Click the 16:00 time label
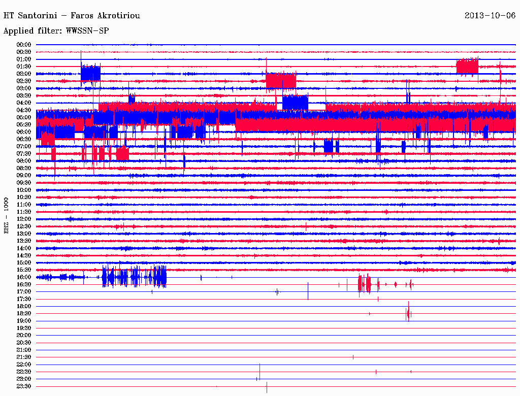520x396 pixels. tap(24, 277)
